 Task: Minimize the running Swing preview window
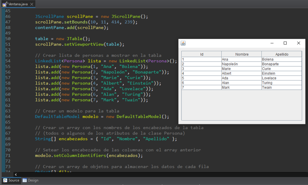[x=272, y=43]
